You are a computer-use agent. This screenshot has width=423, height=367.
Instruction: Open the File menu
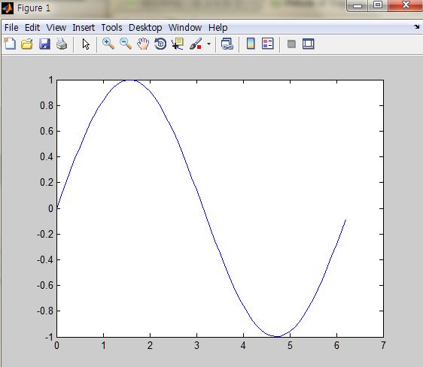coord(11,28)
